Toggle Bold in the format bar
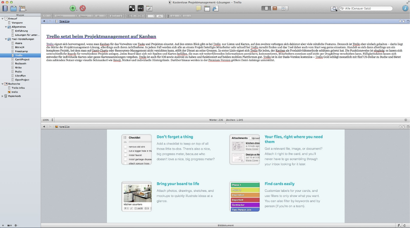 [112, 16]
